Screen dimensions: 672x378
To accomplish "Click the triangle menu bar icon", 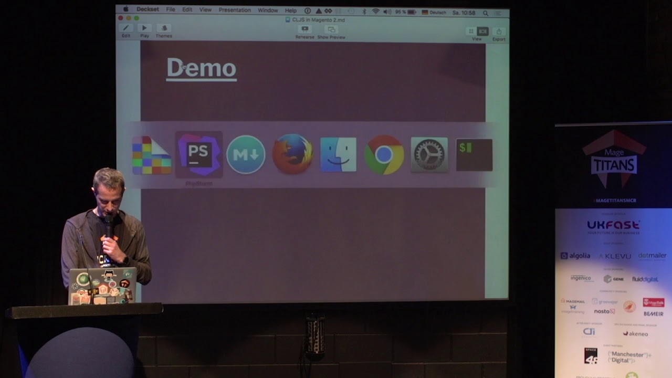I will (318, 11).
